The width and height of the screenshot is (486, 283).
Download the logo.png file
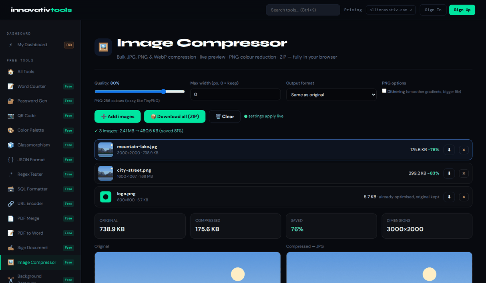(449, 197)
